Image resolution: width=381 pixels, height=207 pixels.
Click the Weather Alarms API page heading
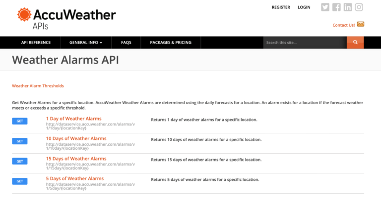[x=65, y=60]
